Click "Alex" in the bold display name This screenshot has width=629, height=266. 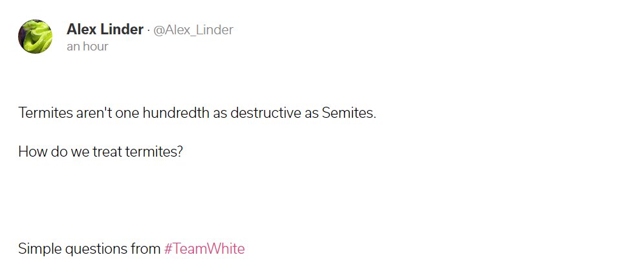81,29
